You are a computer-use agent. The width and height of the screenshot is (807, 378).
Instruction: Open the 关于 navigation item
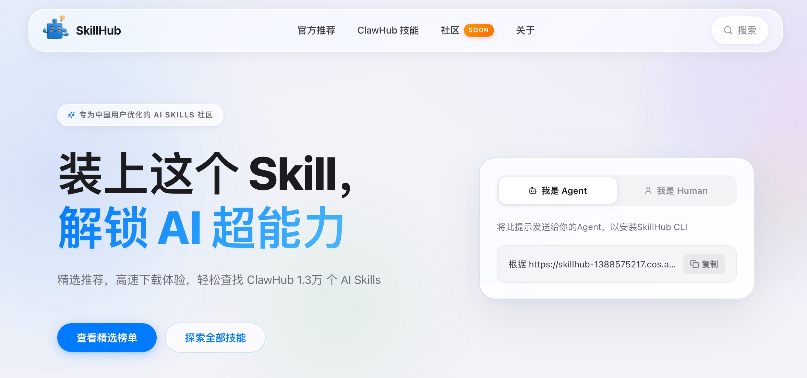coord(525,30)
